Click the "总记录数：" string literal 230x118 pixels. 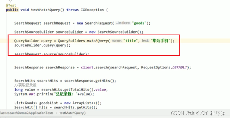click(66, 94)
